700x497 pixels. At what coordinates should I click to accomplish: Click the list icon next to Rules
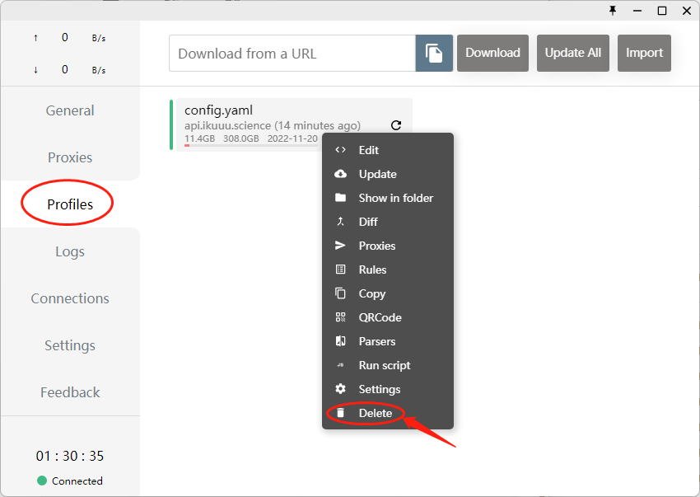(341, 270)
